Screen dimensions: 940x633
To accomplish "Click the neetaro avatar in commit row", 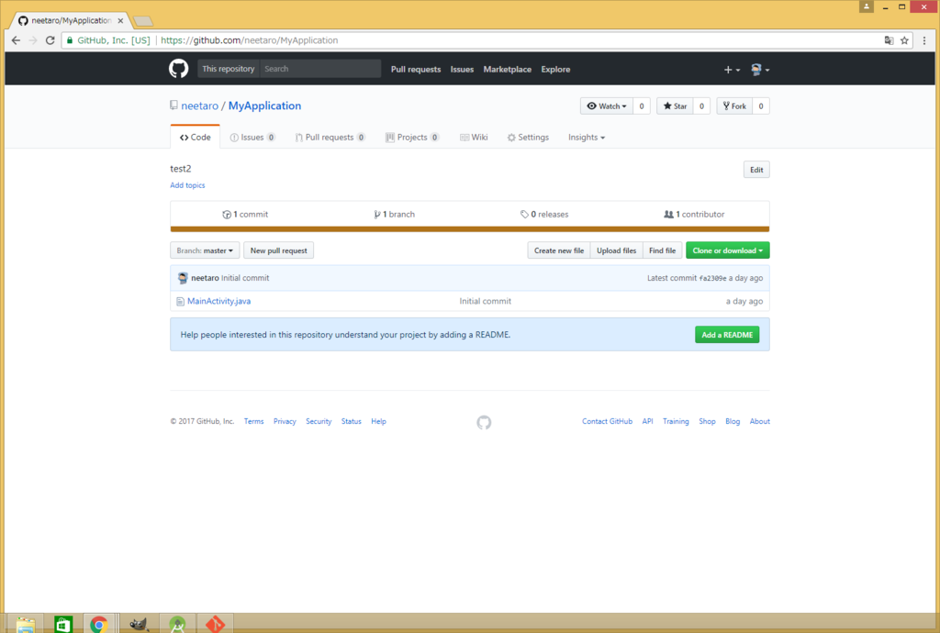I will coord(183,278).
